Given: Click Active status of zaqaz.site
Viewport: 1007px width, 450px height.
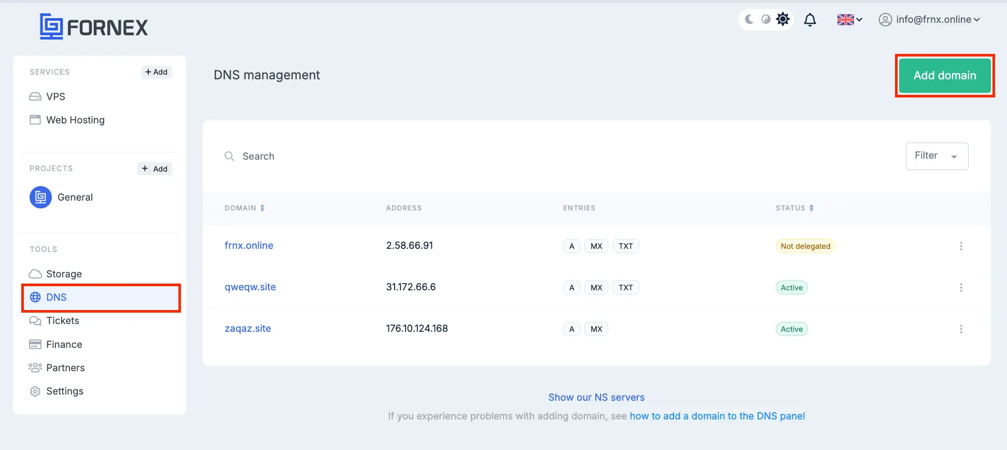Looking at the screenshot, I should click(792, 329).
